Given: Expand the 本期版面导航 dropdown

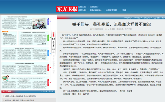Looking at the screenshot, I should point(112,10).
